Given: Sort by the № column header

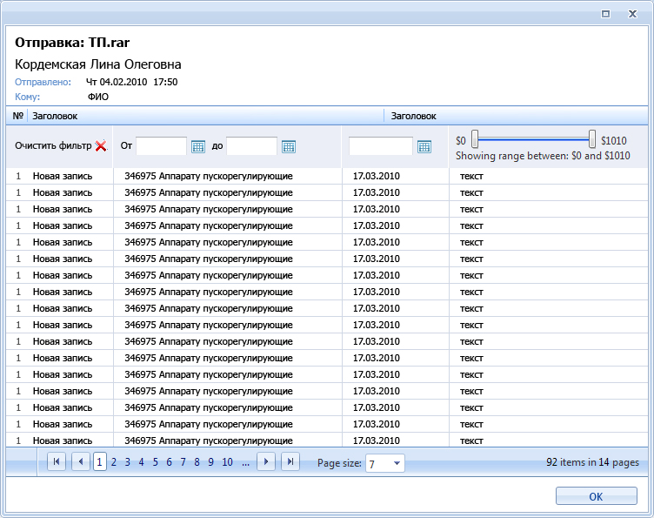Looking at the screenshot, I should tap(17, 116).
